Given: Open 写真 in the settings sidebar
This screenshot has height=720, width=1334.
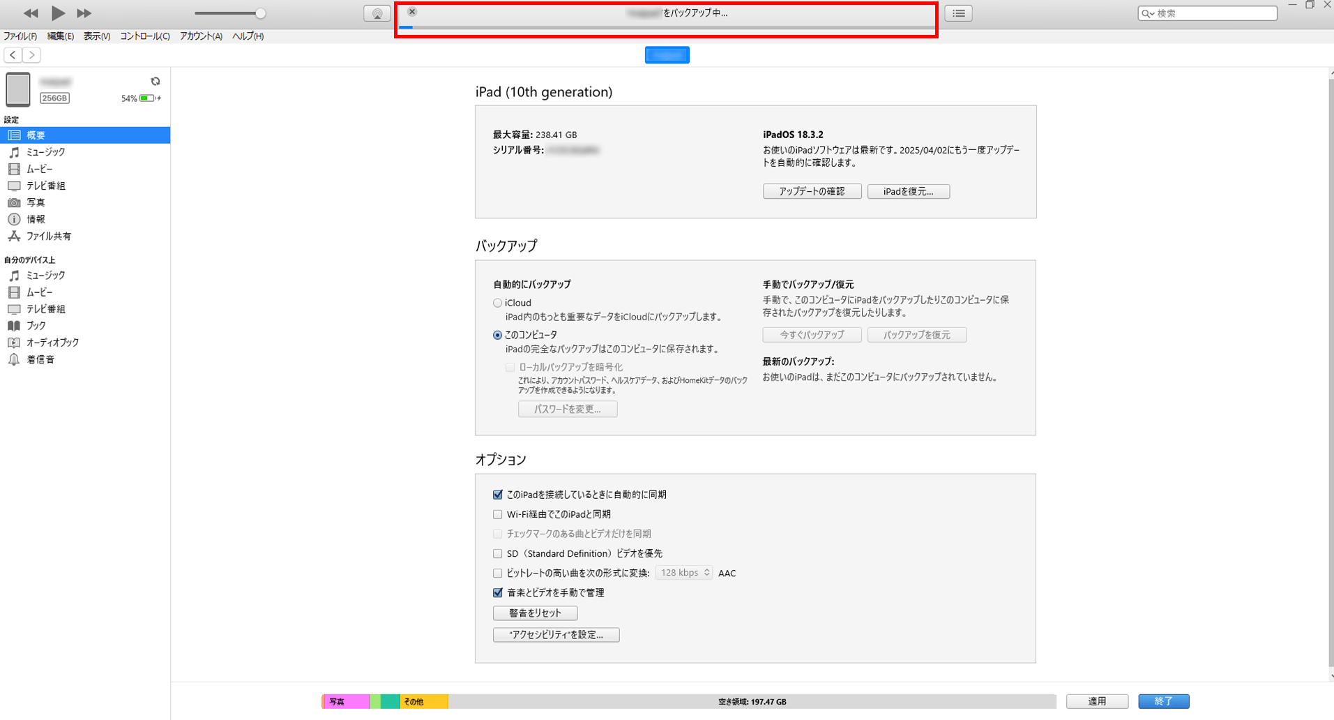Looking at the screenshot, I should [x=36, y=202].
